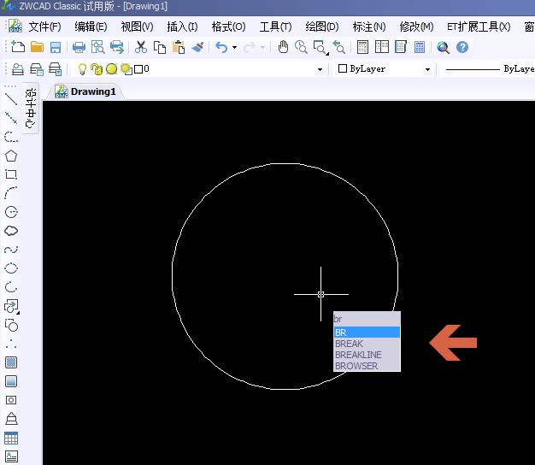This screenshot has height=465, width=535.
Task: Choose the Revision Cloud tool
Action: click(11, 231)
